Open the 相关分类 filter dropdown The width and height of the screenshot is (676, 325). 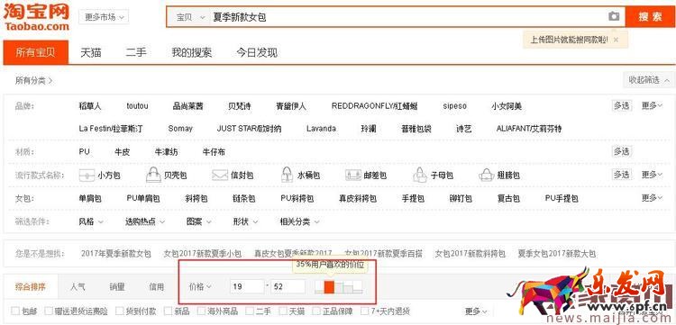point(299,221)
